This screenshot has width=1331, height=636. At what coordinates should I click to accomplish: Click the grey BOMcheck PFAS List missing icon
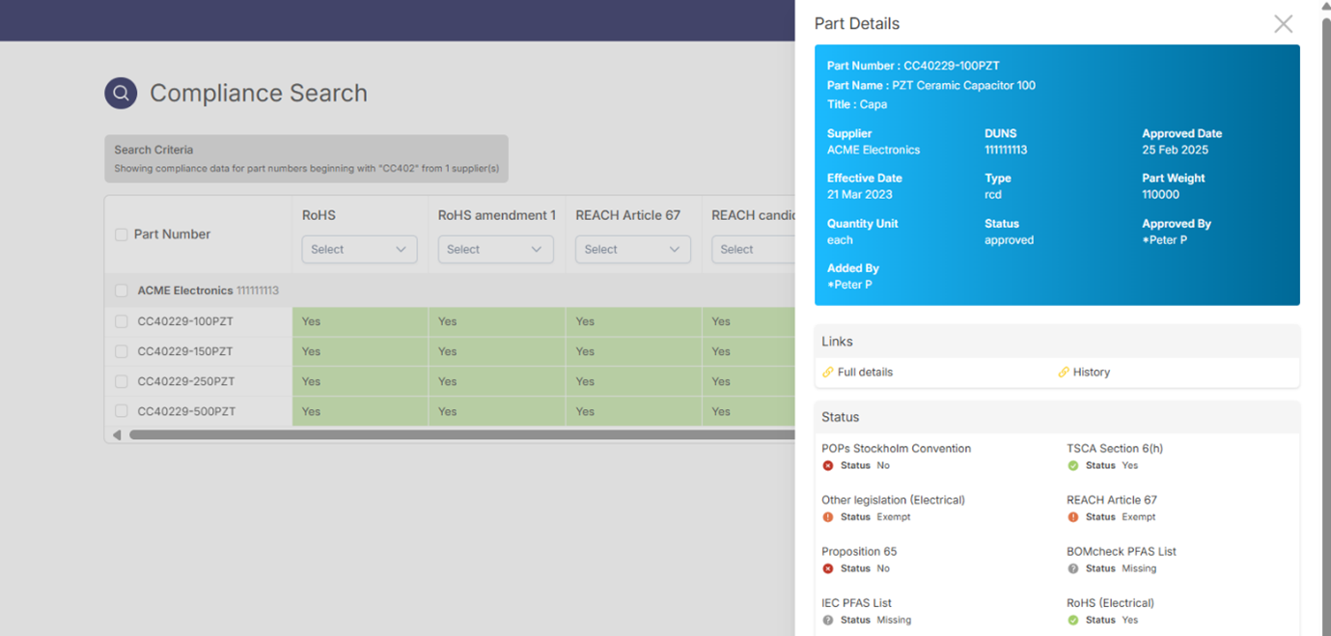coord(1073,568)
